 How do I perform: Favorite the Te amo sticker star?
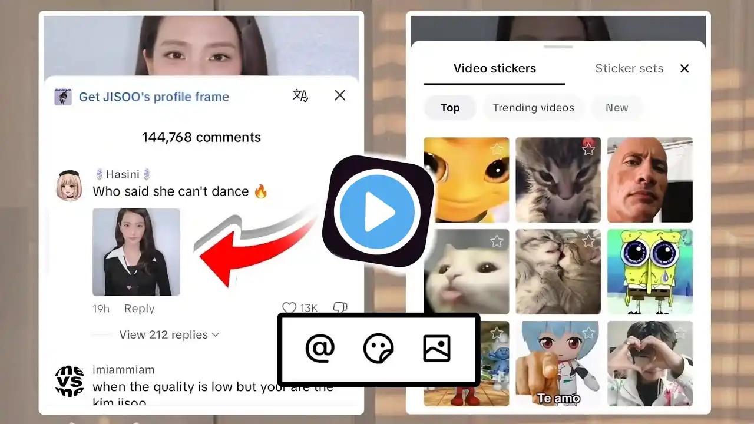point(588,333)
